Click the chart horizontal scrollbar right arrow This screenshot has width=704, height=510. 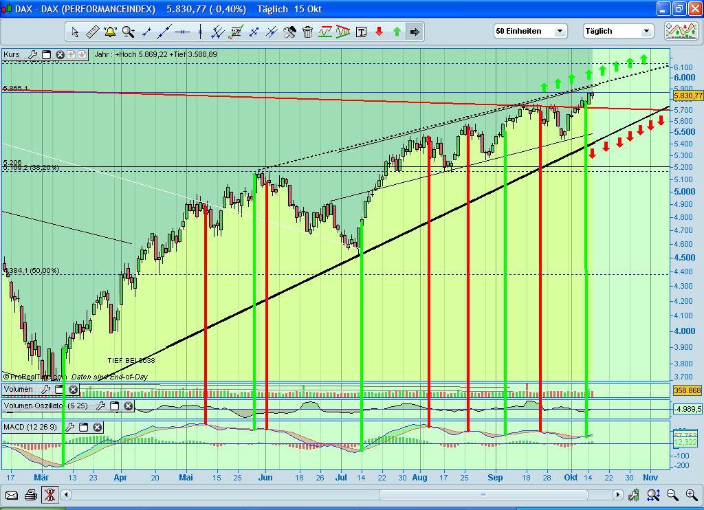click(x=618, y=494)
